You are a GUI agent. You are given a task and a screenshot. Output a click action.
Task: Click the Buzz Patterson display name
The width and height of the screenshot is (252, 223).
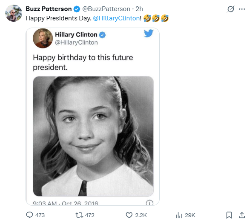coord(49,9)
